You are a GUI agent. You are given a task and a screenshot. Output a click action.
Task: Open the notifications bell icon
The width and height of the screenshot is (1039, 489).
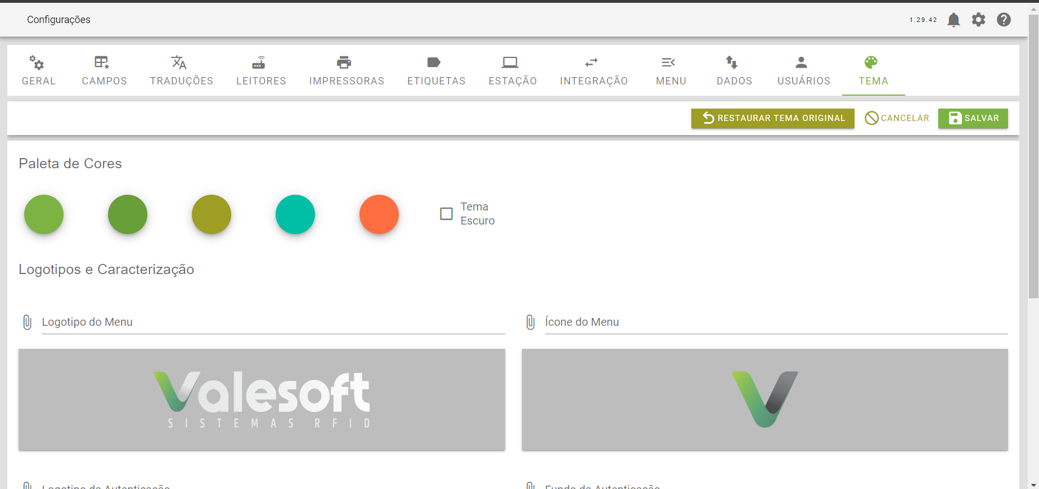pos(953,20)
